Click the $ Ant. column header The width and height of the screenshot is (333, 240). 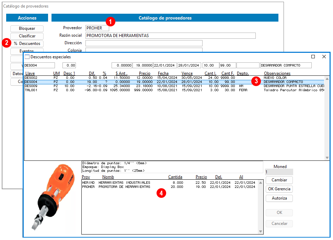click(x=122, y=73)
